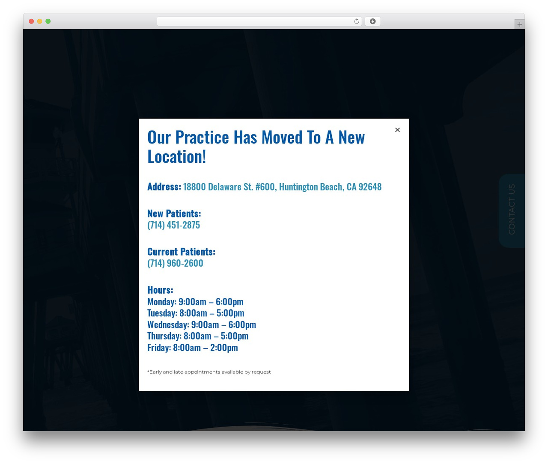Viewport: 548px width, 464px height.
Task: Open the 18800 Delaware St. address link
Action: pyautogui.click(x=282, y=187)
